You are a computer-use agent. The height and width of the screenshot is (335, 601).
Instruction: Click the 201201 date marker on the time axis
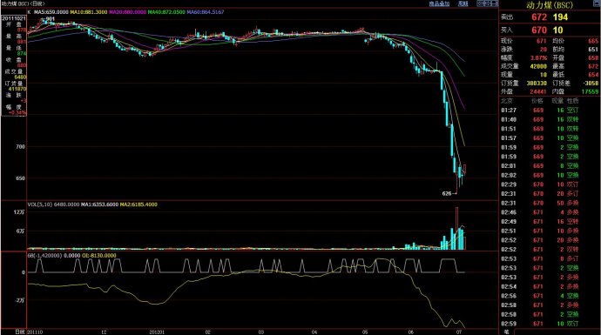[157, 332]
